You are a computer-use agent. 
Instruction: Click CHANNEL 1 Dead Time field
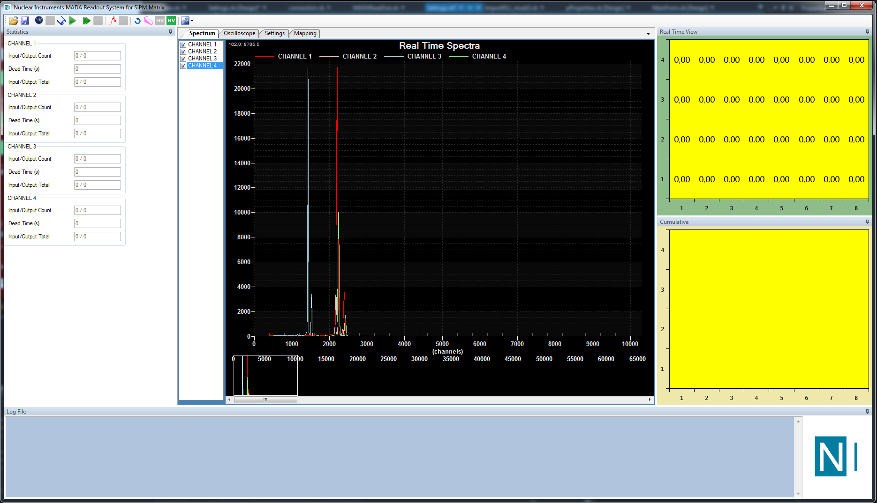[97, 69]
